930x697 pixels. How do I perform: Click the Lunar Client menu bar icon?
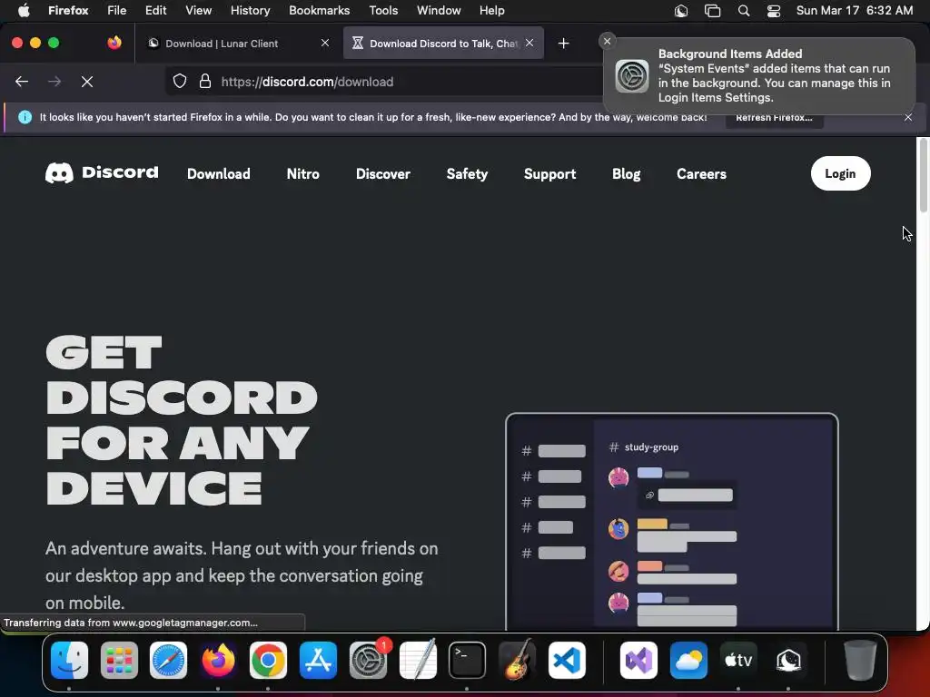[x=681, y=10]
